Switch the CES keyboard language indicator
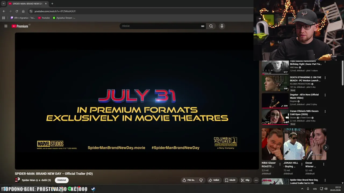The height and width of the screenshot is (193, 344). (x=315, y=189)
